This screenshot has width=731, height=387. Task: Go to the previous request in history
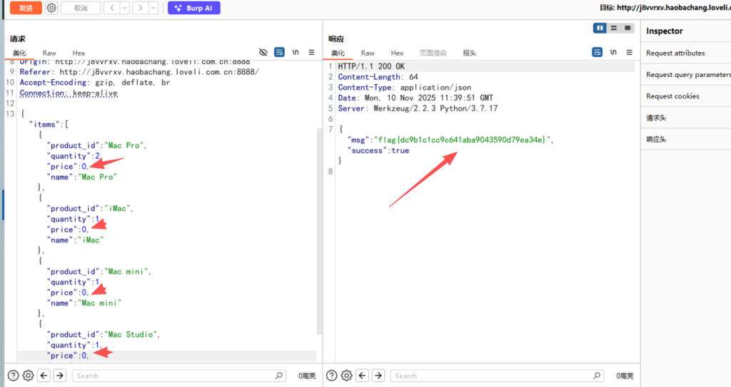click(x=111, y=8)
